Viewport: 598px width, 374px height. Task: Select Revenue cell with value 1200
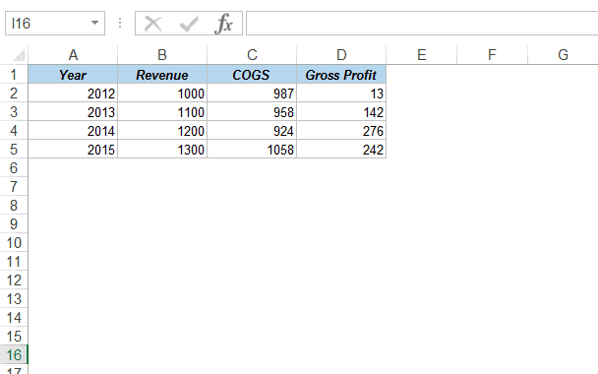point(162,131)
